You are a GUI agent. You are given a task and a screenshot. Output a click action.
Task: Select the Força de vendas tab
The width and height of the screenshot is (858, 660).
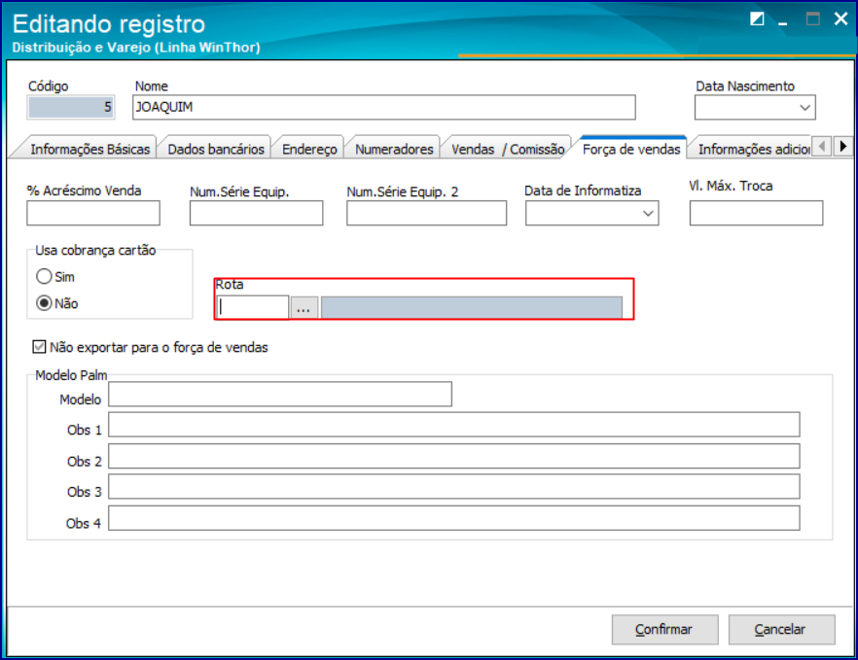click(x=631, y=148)
